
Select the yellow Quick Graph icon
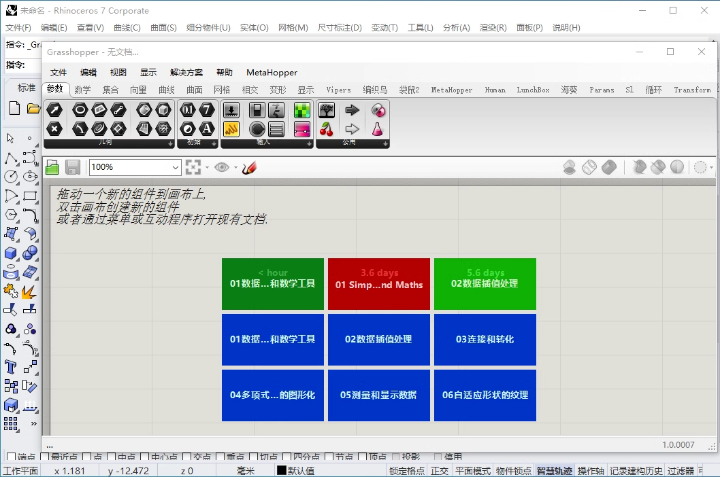[x=231, y=129]
